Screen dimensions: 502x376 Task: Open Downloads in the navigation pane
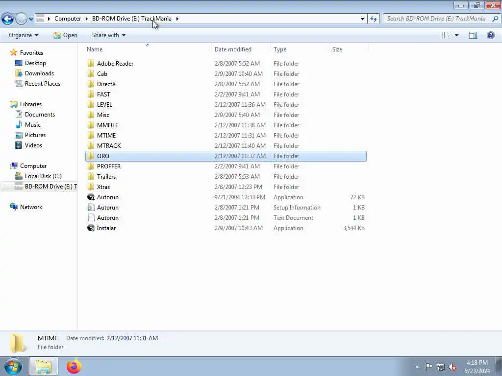[x=39, y=73]
